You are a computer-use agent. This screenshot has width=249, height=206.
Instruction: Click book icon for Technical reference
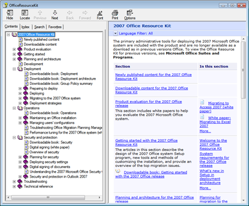coord(20,186)
